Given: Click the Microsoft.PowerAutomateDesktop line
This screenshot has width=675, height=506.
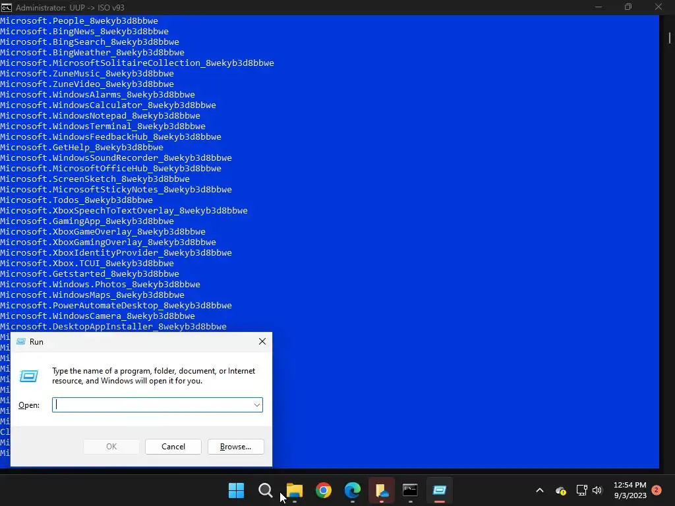Looking at the screenshot, I should [x=116, y=306].
